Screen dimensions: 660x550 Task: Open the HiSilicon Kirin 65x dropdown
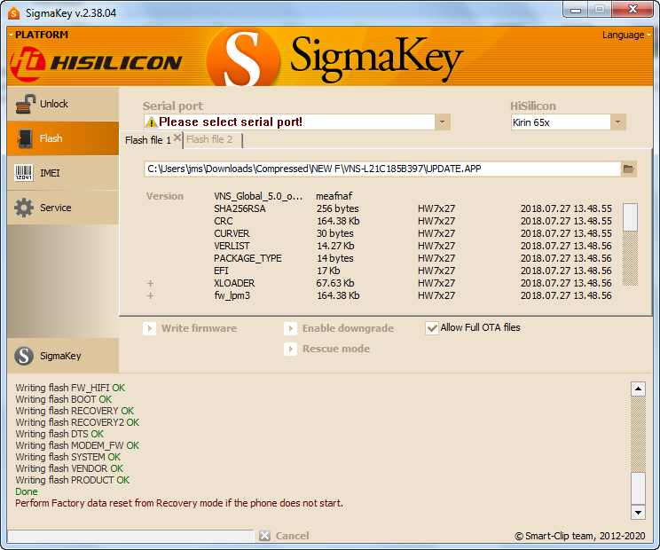pyautogui.click(x=617, y=122)
